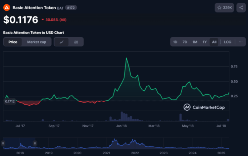The height and width of the screenshot is (156, 248).
Task: Choose the 1M time range
Action: click(195, 42)
